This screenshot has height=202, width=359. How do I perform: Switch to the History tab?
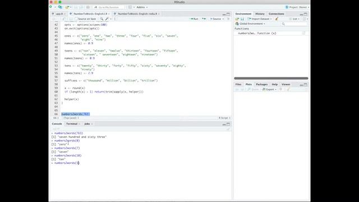tap(260, 14)
